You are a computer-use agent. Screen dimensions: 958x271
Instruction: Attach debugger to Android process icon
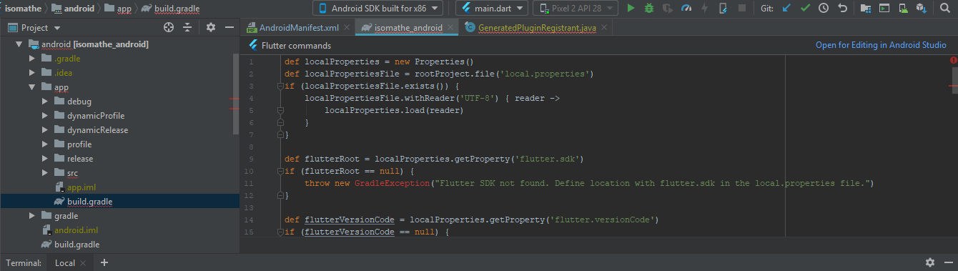[x=724, y=9]
